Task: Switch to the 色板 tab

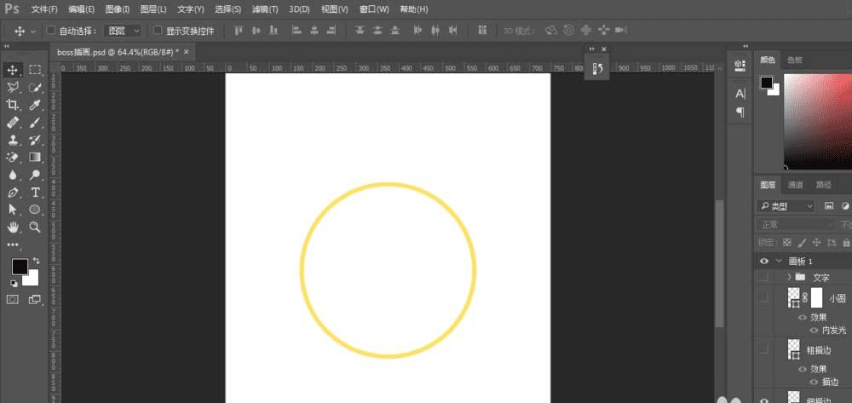Action: coord(795,60)
